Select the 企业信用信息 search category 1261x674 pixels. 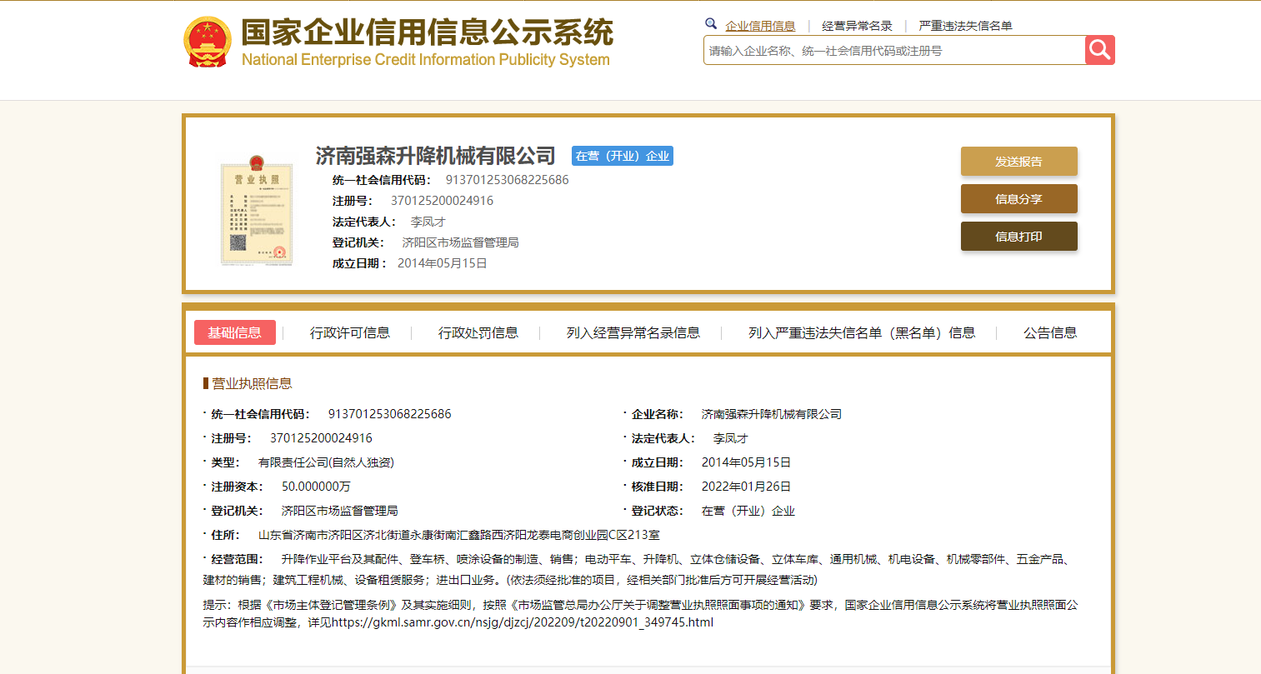[760, 26]
